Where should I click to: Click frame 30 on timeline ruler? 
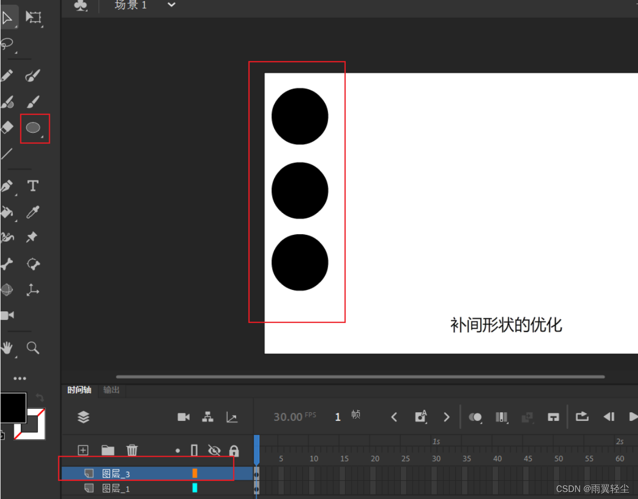point(436,458)
